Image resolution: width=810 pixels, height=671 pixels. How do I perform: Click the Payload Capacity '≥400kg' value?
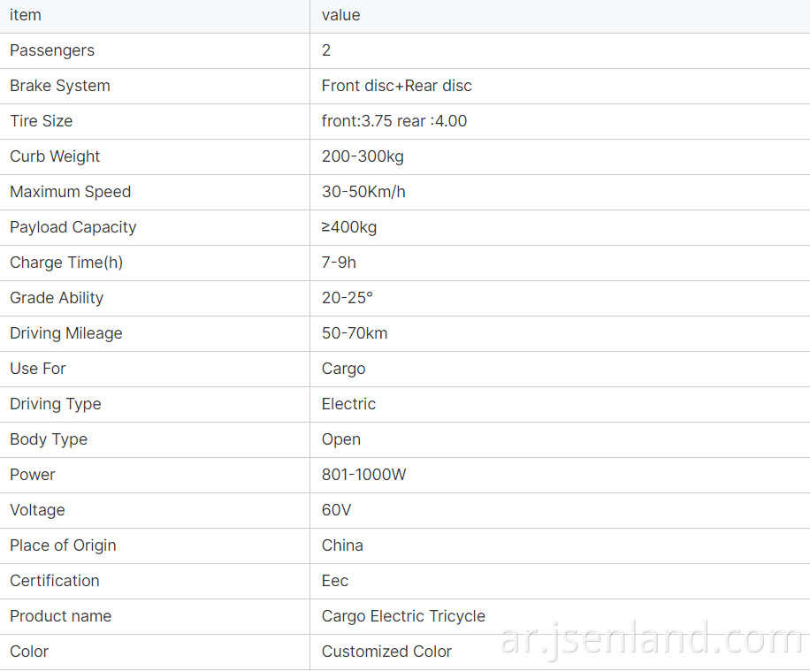[349, 227]
